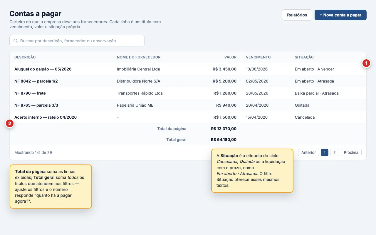Click red annotation marker number 1
Image resolution: width=376 pixels, height=235 pixels.
click(x=366, y=63)
